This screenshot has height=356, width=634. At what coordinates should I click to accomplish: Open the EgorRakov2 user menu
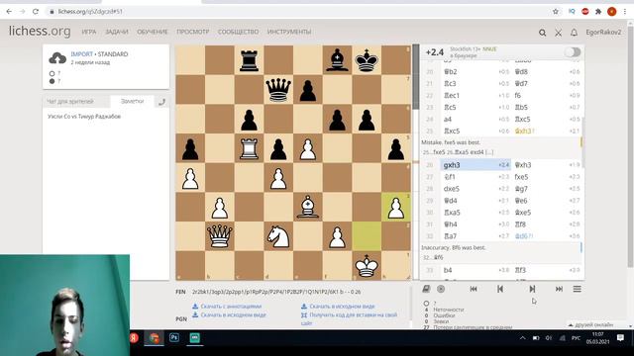(603, 32)
